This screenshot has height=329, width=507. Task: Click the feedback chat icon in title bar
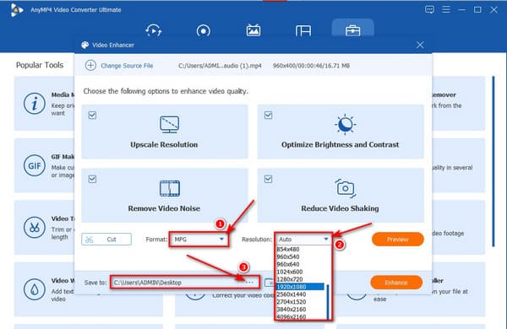(429, 9)
